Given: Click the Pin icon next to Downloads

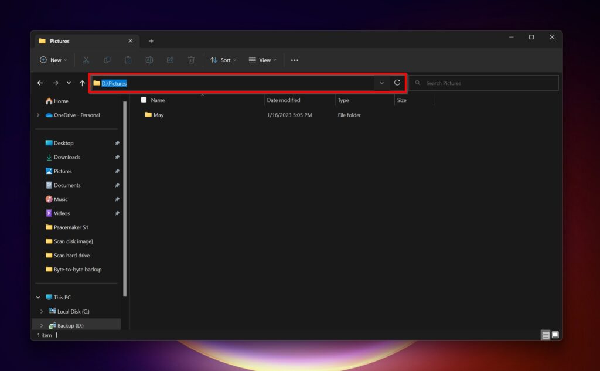Looking at the screenshot, I should click(117, 157).
